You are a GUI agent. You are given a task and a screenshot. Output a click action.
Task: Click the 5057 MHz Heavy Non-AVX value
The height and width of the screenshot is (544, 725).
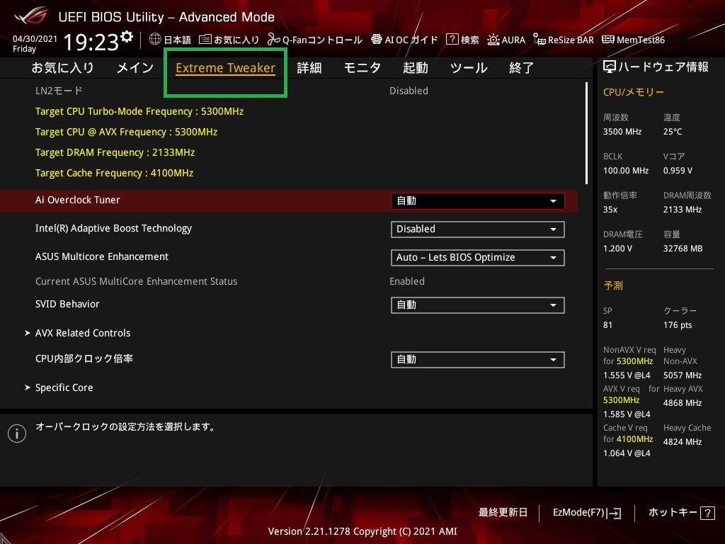point(683,375)
